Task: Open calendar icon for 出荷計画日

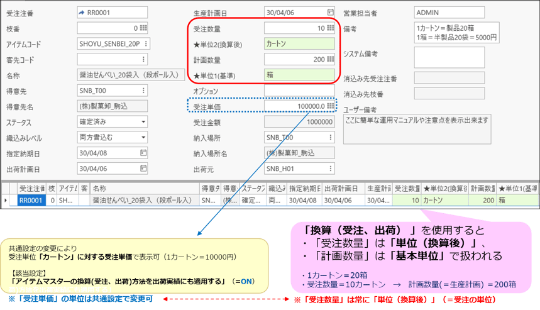Action: 143,169
